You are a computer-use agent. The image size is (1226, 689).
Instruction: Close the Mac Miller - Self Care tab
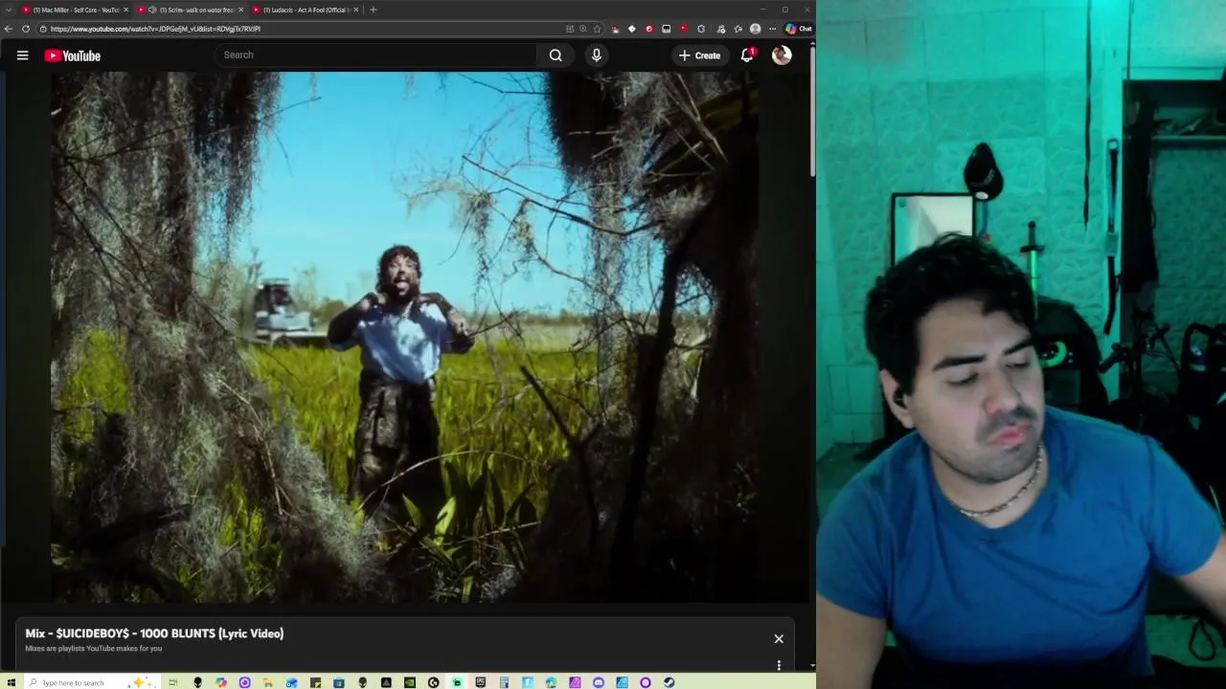click(125, 10)
